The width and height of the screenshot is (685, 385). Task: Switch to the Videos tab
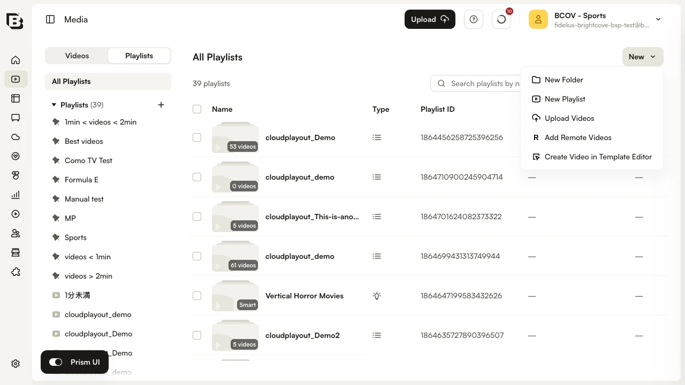point(77,56)
